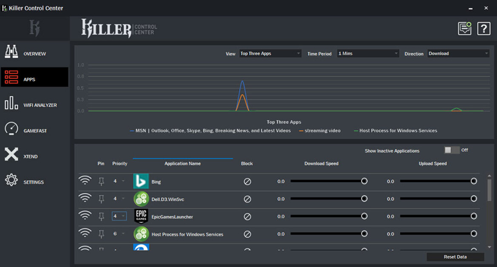Open the Xtend X icon
The width and height of the screenshot is (497, 267).
coord(11,154)
